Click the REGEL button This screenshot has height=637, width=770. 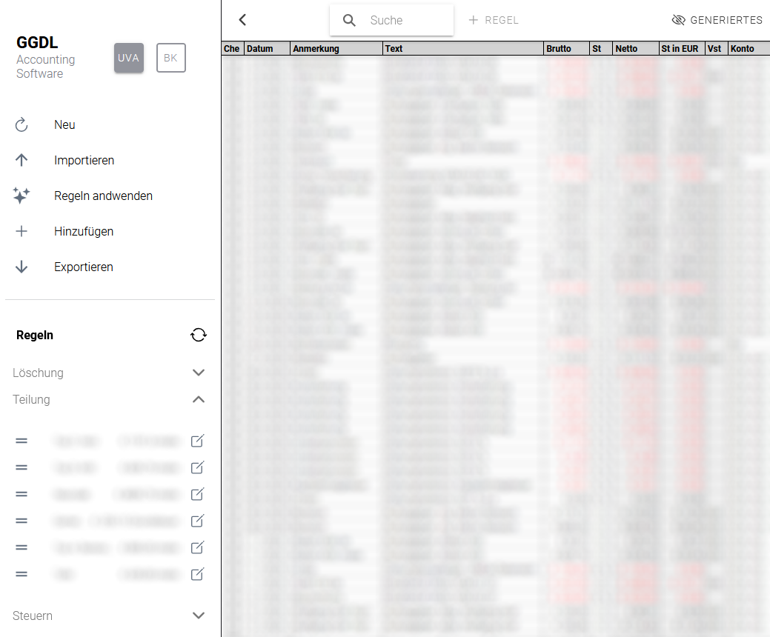494,20
